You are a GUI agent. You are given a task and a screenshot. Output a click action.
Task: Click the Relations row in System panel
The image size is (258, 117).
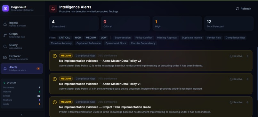pos(21,100)
